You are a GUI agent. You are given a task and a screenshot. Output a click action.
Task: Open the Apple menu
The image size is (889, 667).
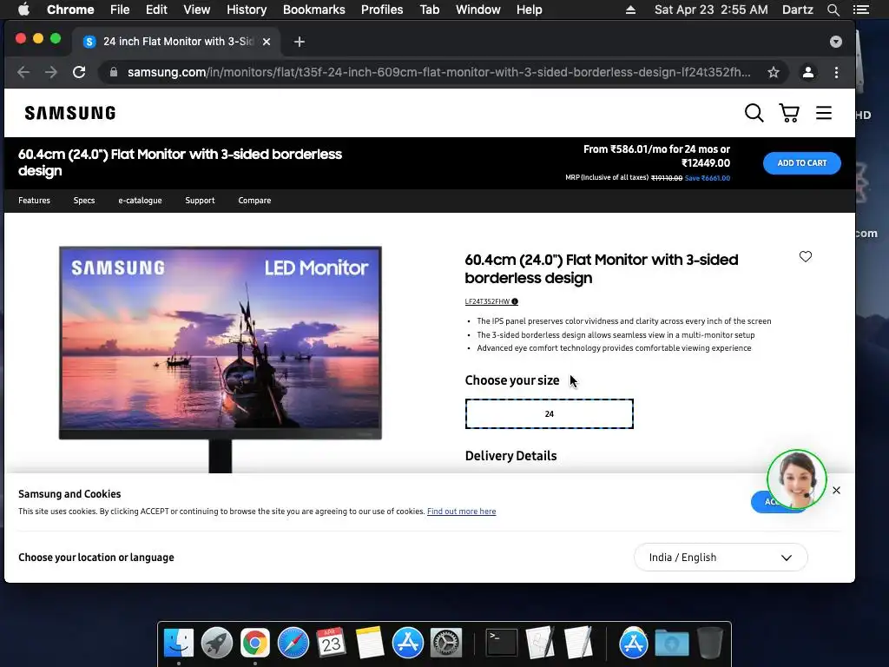[x=23, y=10]
